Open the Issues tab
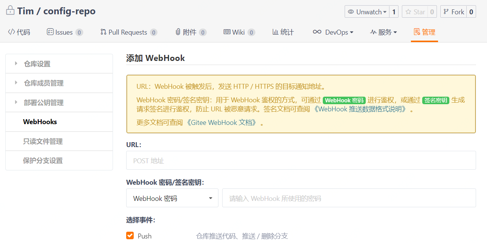 pos(64,32)
